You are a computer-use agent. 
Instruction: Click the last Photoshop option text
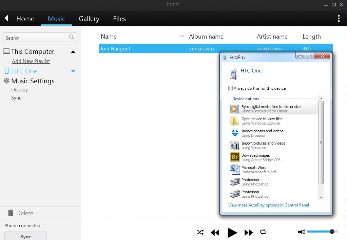point(255,194)
